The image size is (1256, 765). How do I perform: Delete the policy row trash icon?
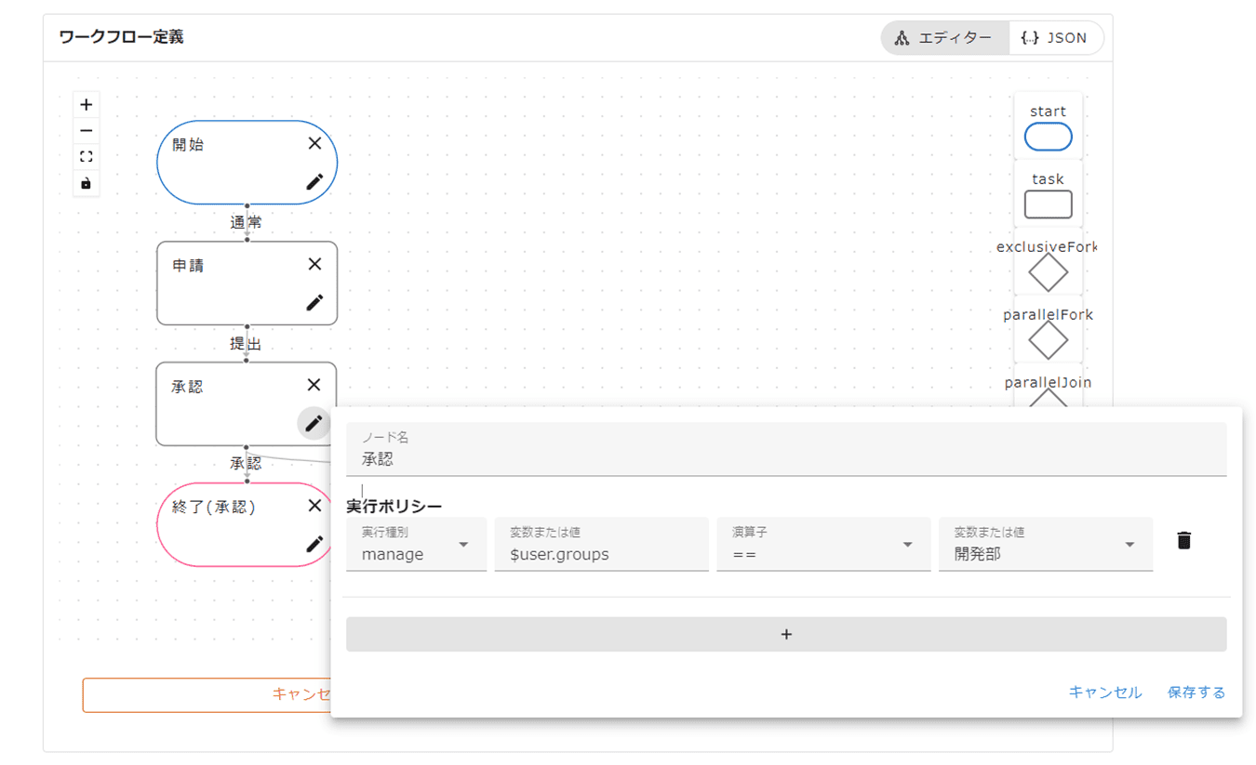click(1183, 540)
